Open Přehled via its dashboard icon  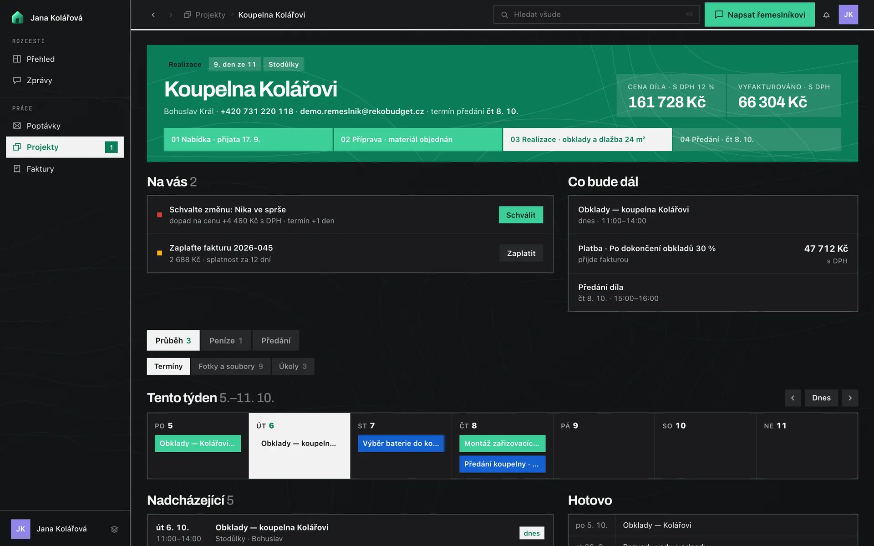[x=17, y=59]
